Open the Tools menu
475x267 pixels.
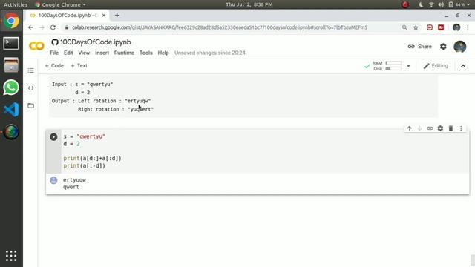tap(145, 53)
